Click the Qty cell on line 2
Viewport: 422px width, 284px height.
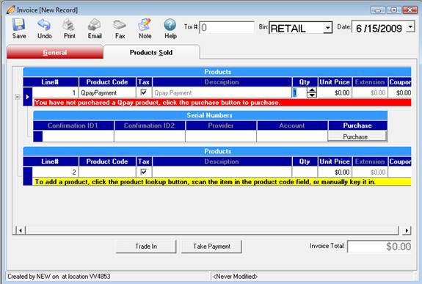click(x=305, y=172)
